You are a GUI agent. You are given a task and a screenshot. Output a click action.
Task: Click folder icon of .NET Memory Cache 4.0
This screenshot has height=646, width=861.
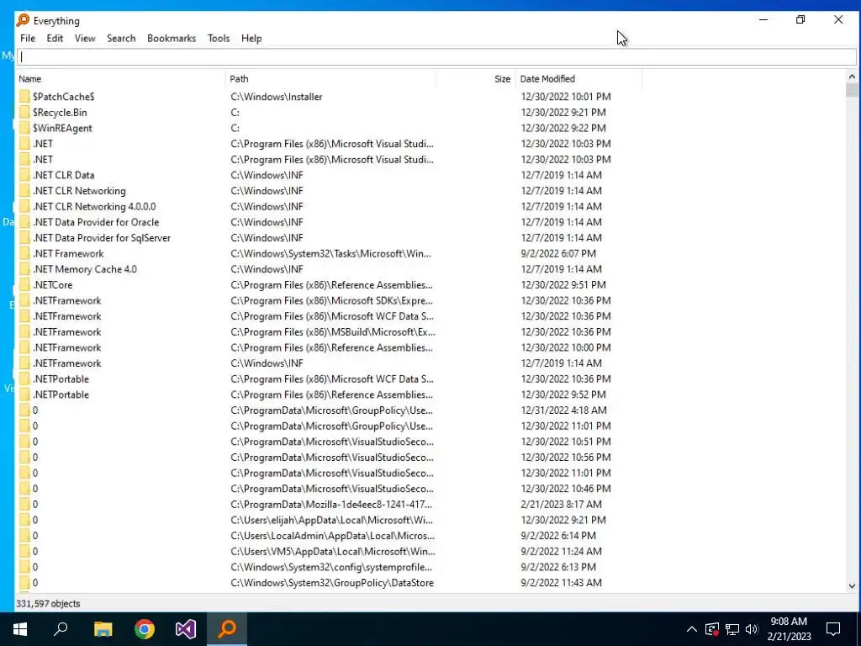(24, 269)
